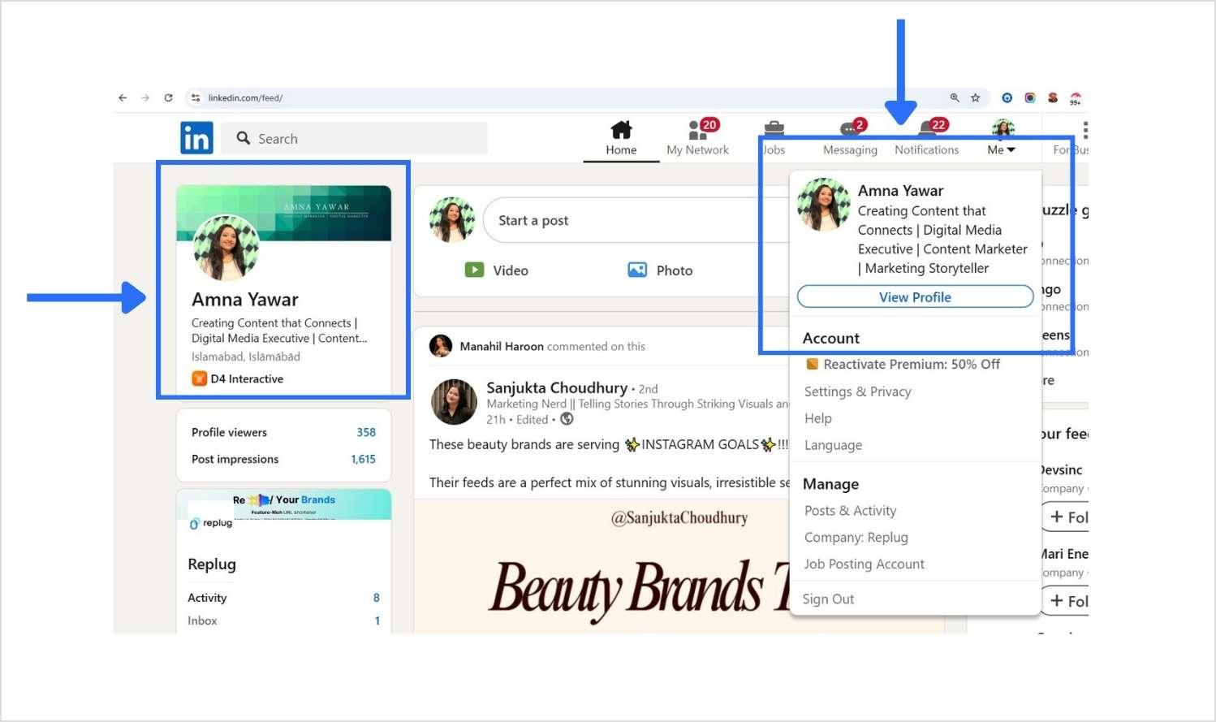Click Reactivate Premium: 50% Off link
This screenshot has width=1216, height=722.
tap(911, 365)
